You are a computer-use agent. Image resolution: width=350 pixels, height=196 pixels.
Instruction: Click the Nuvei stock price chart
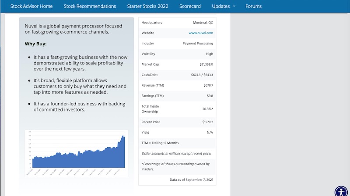[76, 153]
